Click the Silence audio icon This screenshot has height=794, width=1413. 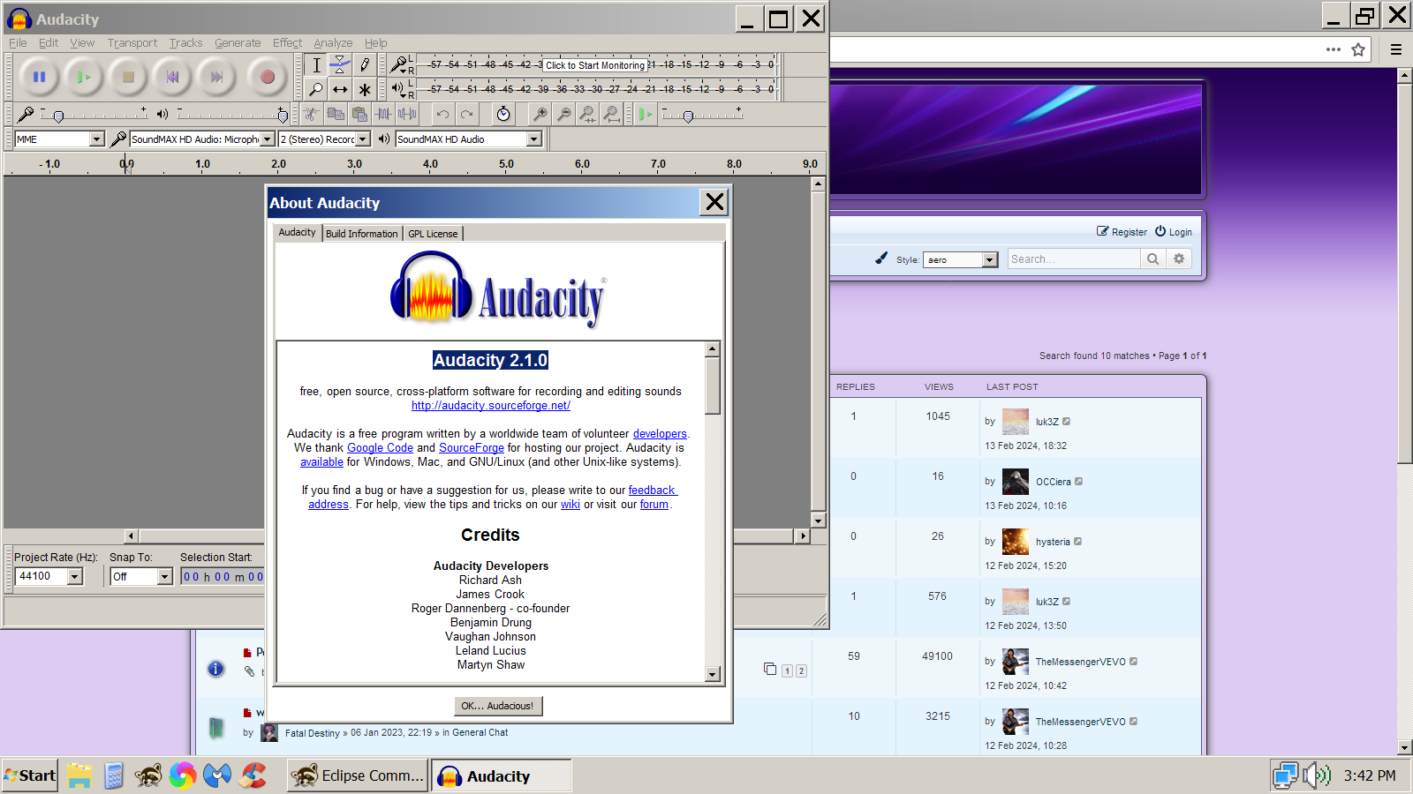point(407,114)
